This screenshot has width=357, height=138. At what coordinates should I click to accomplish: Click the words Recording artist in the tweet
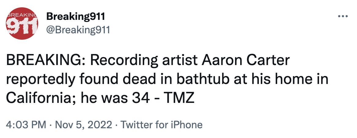point(144,60)
